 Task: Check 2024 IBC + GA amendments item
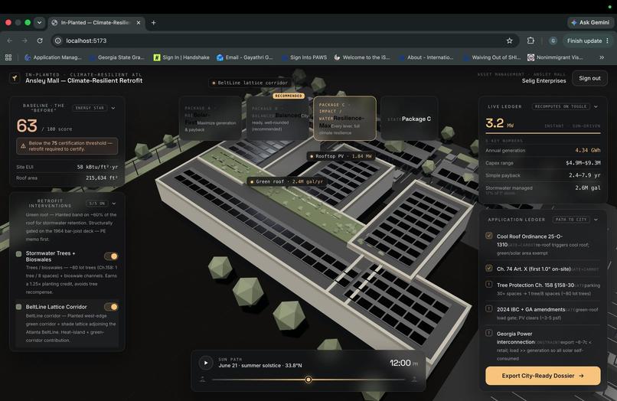(488, 308)
